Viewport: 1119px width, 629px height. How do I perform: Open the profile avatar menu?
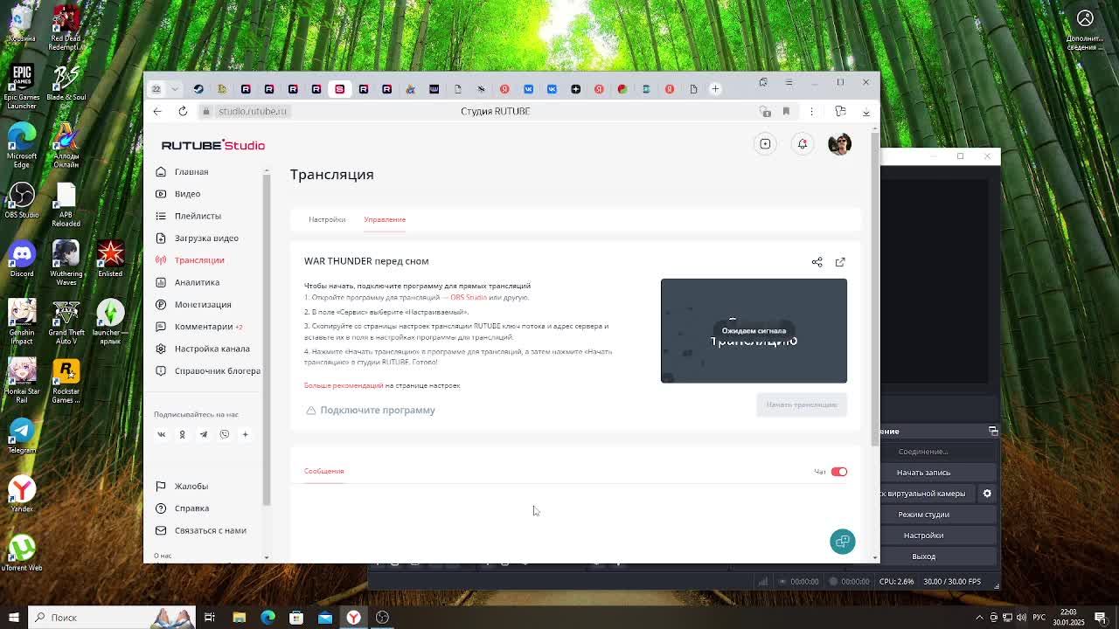(x=839, y=144)
